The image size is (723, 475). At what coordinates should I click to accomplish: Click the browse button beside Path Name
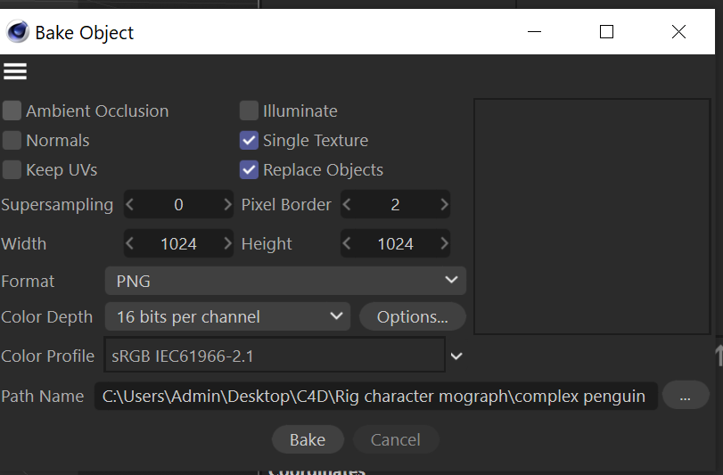click(685, 396)
